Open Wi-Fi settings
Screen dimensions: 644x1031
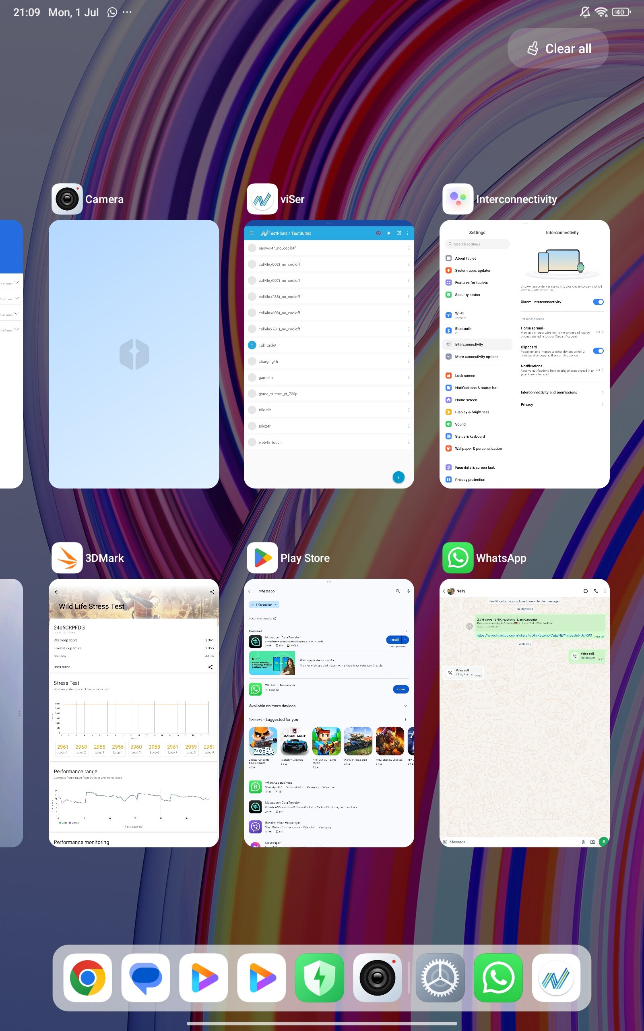[477, 315]
